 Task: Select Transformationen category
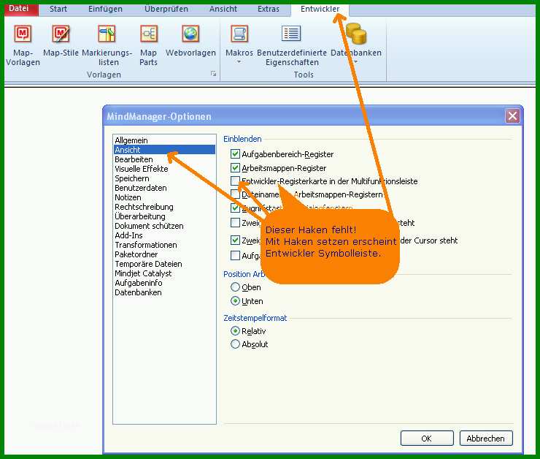(165, 245)
